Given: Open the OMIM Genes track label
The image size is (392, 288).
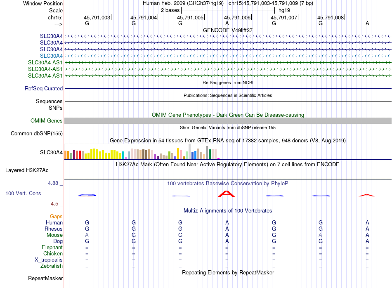Looking at the screenshot, I should 47,121.
